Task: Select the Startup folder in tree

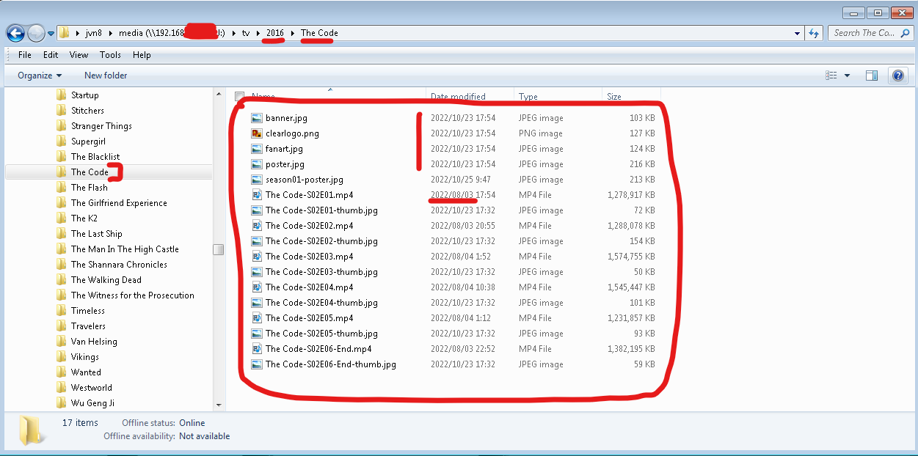Action: pyautogui.click(x=85, y=95)
